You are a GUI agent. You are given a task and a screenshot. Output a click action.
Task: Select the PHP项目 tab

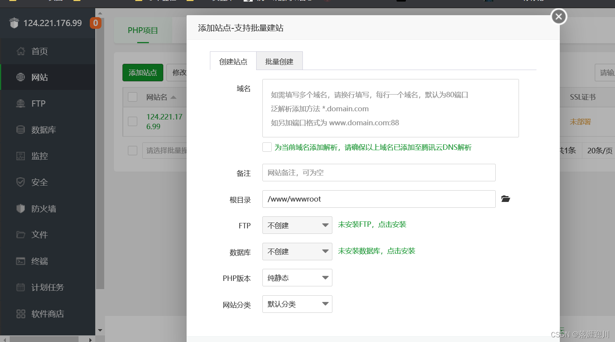(x=143, y=30)
